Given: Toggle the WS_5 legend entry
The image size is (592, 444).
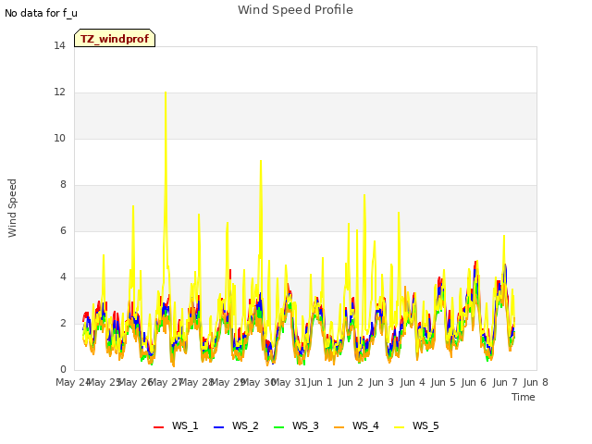Looking at the screenshot, I should [416, 425].
